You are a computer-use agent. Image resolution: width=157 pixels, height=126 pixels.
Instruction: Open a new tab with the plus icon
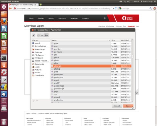click(41, 5)
